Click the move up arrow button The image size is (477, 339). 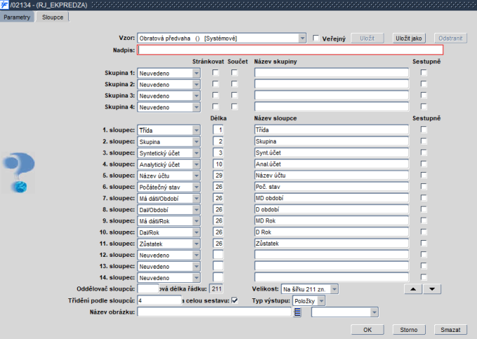[x=413, y=288]
